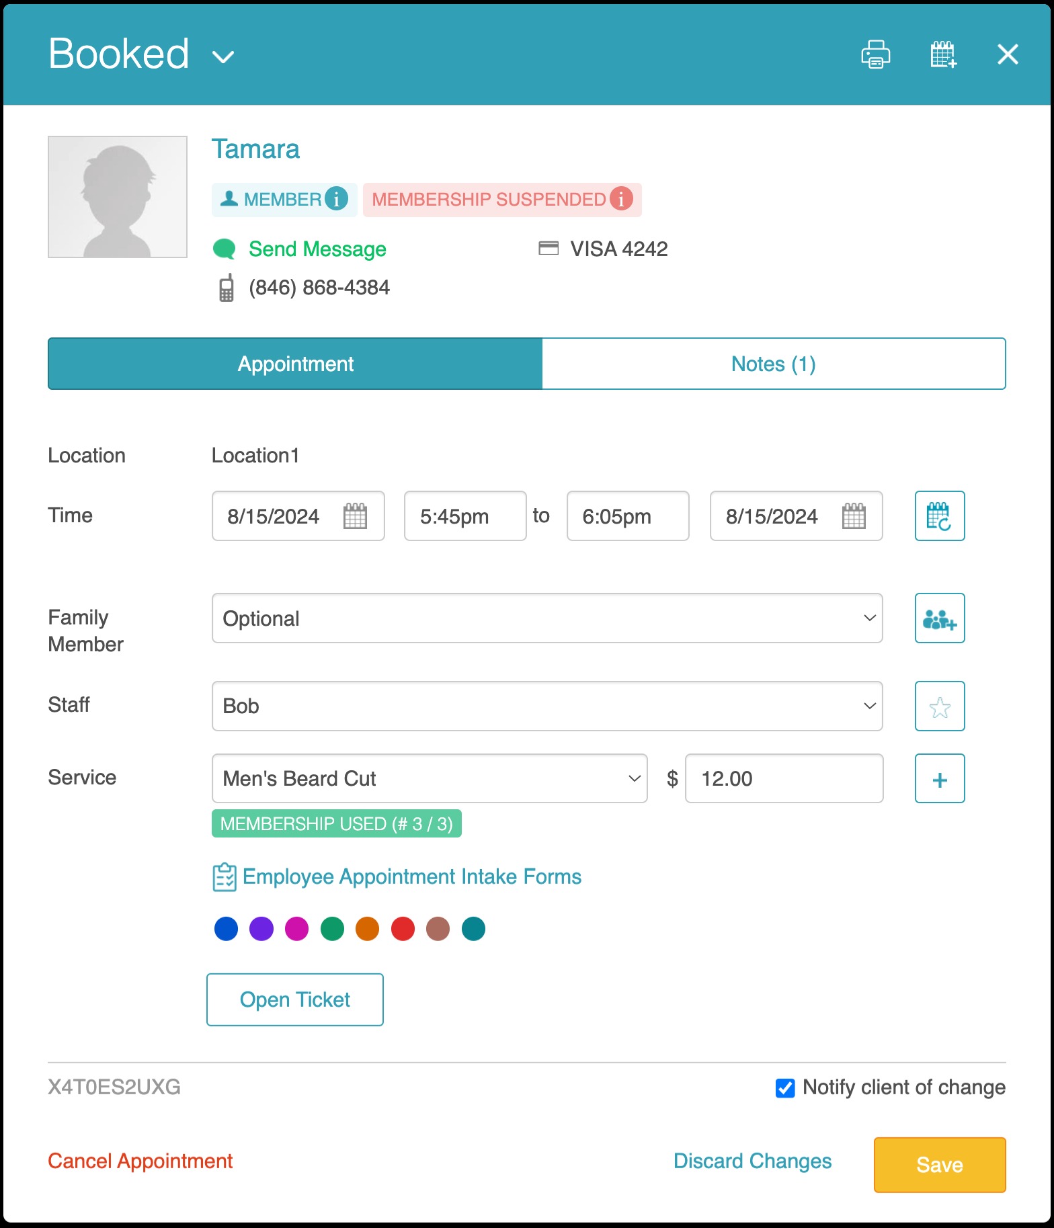Click the yellow Save button
The height and width of the screenshot is (1228, 1054).
(940, 1165)
